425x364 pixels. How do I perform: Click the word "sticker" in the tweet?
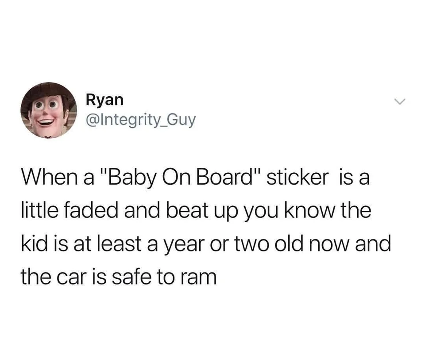tap(297, 178)
